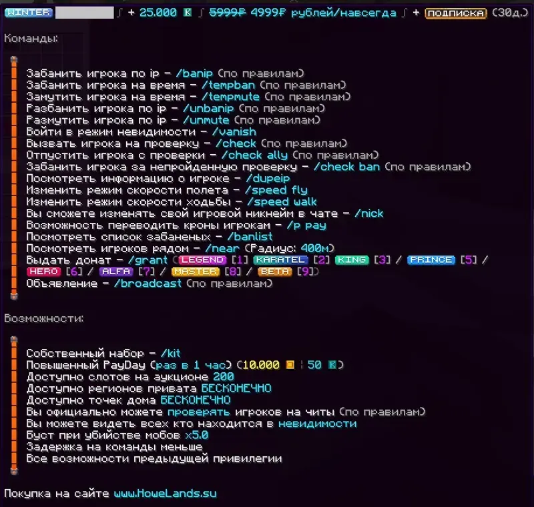Click the 4999₽ price

coord(268,13)
